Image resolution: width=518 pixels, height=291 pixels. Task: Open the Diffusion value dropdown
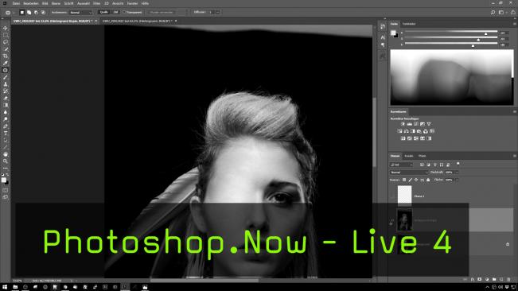click(x=218, y=12)
